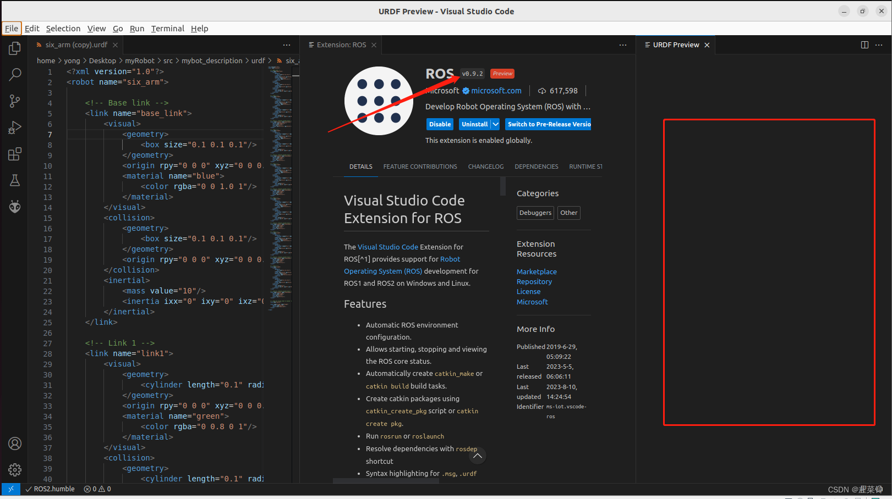Click line number 27 in the gutter
This screenshot has width=892, height=499.
tap(48, 343)
